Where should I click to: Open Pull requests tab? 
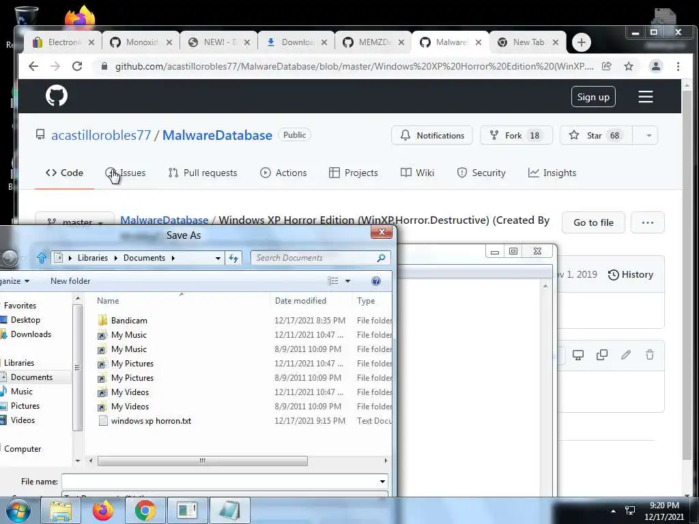pyautogui.click(x=202, y=173)
